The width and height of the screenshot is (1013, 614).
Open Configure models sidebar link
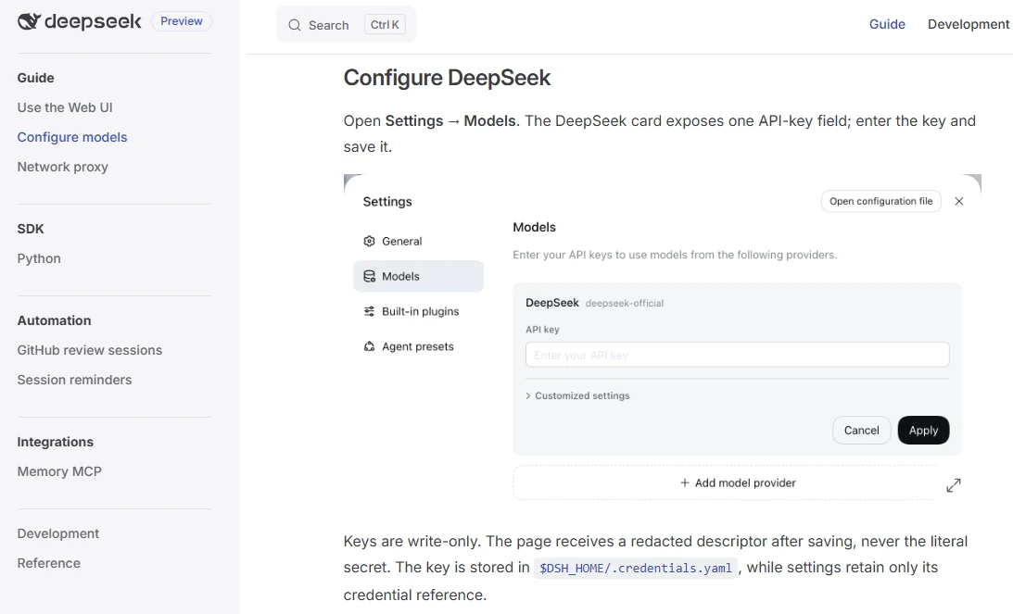(71, 137)
